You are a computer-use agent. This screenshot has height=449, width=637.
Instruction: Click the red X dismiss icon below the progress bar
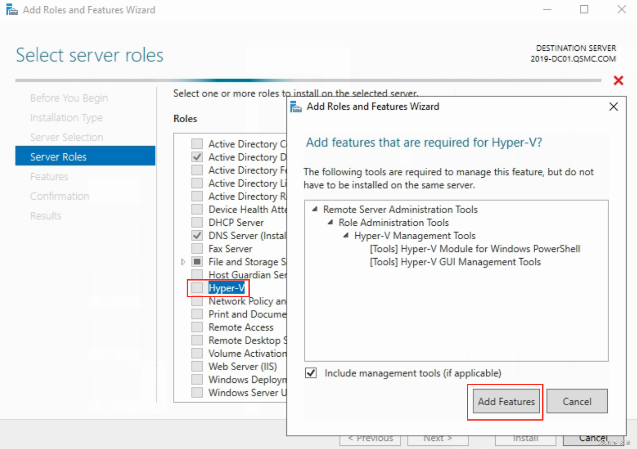618,81
